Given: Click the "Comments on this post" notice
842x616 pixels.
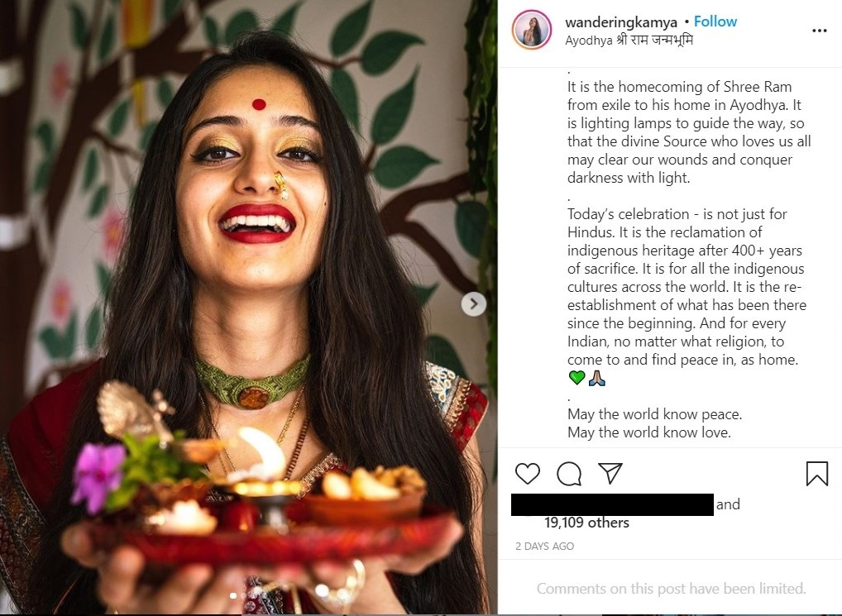Looking at the screenshot, I should coord(671,589).
